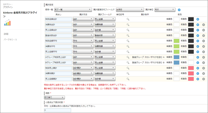Click magnifier icon in 消費税累計 row
The image size is (208, 113).
click(x=128, y=74)
